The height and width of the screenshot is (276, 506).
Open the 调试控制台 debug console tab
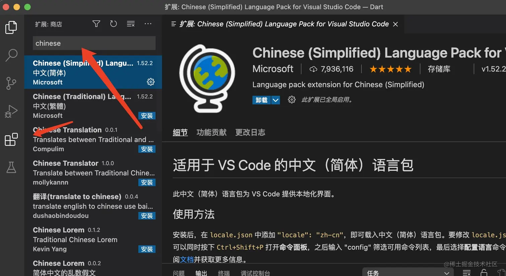click(x=255, y=273)
